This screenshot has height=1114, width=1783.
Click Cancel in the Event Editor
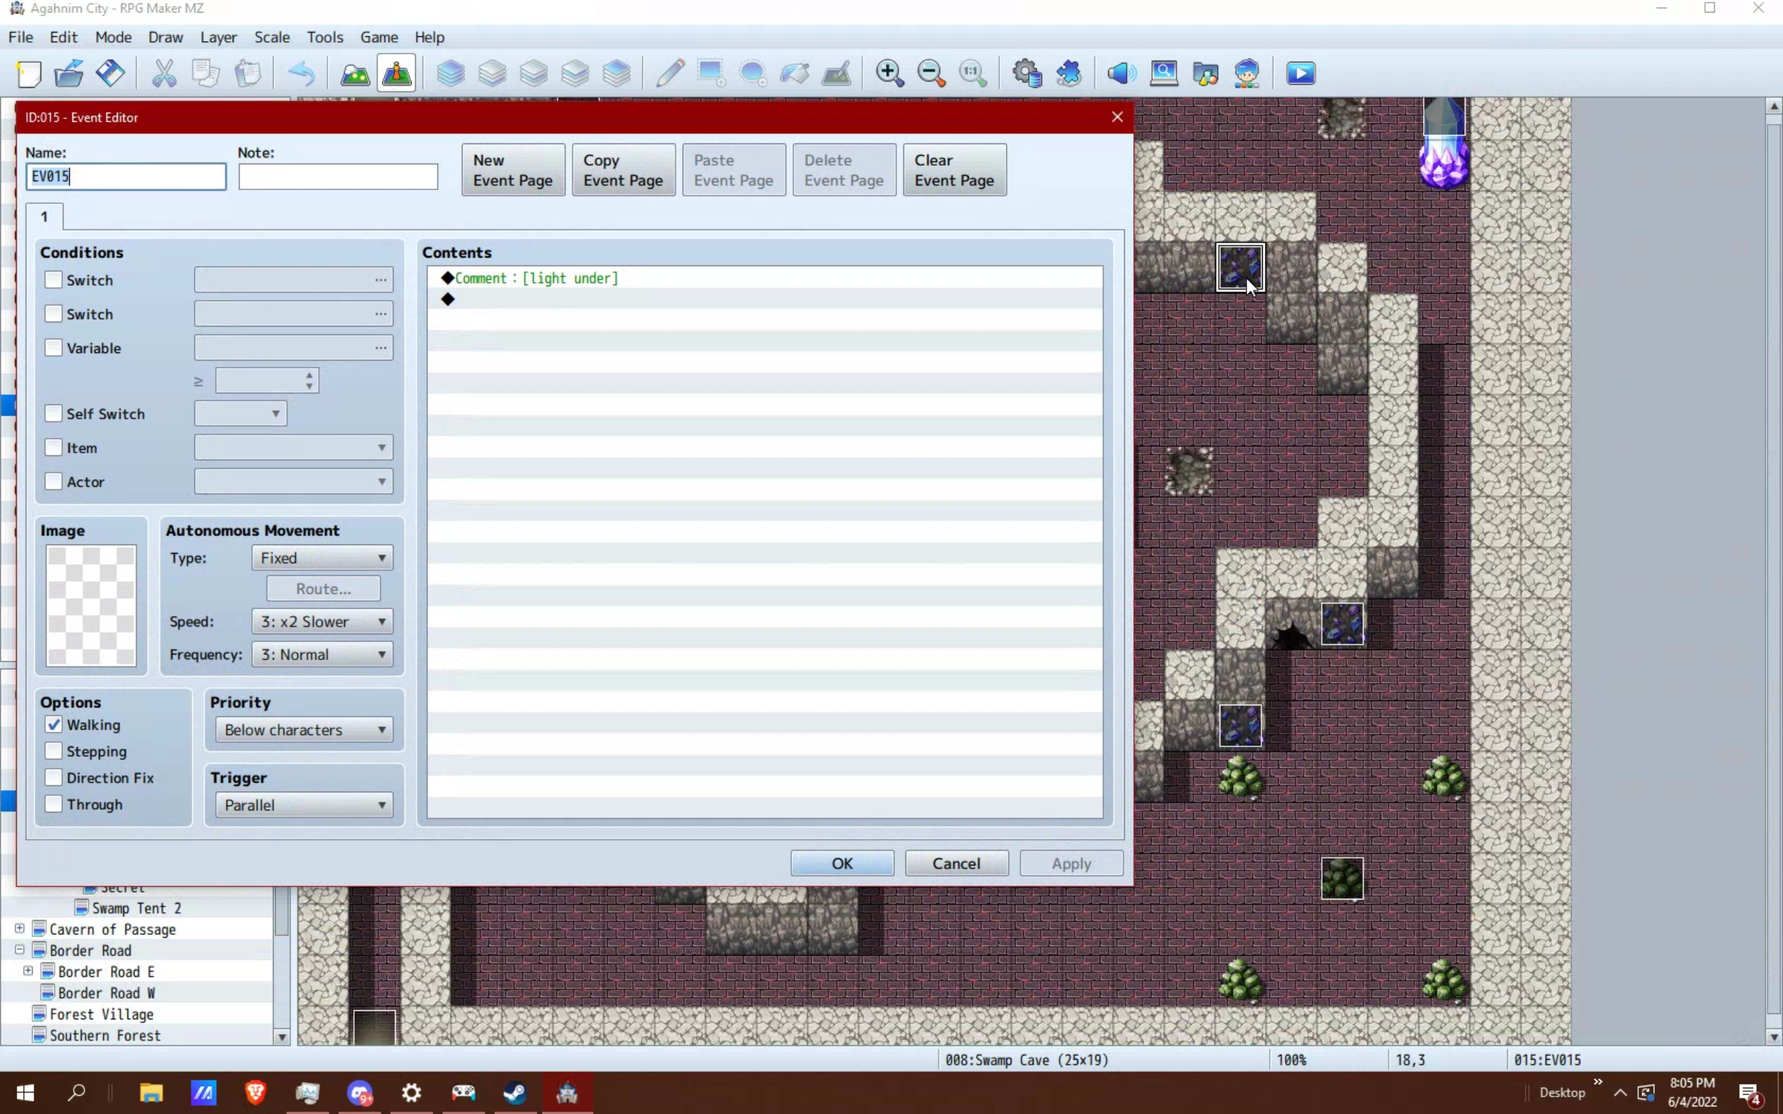956,863
